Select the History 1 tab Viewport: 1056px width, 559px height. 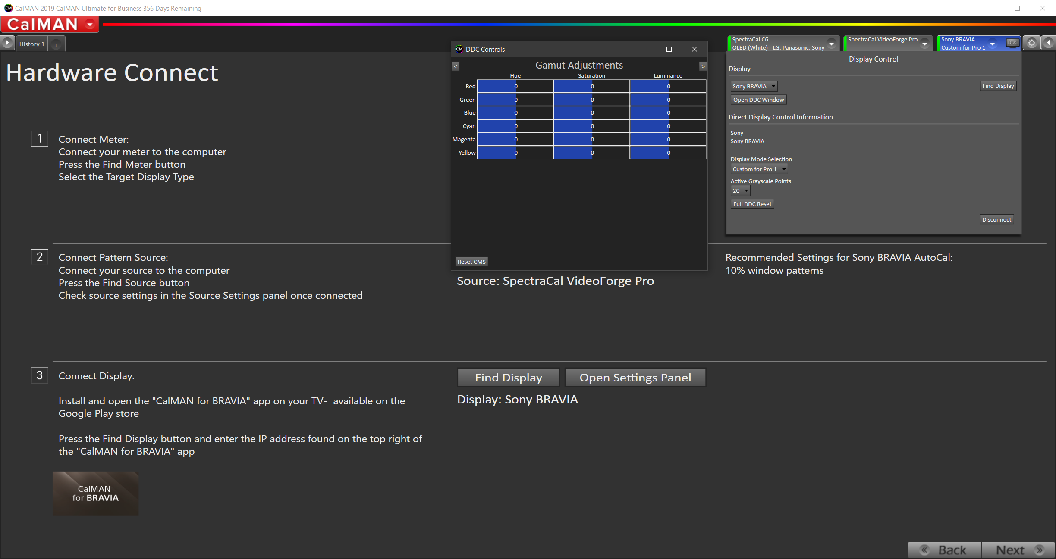pyautogui.click(x=32, y=44)
